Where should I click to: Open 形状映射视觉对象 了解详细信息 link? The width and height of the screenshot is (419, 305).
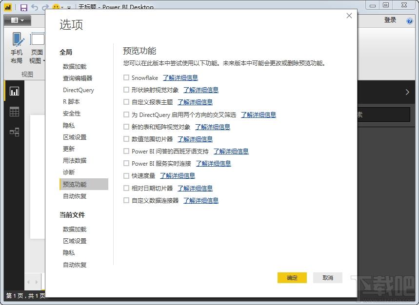[x=201, y=90]
